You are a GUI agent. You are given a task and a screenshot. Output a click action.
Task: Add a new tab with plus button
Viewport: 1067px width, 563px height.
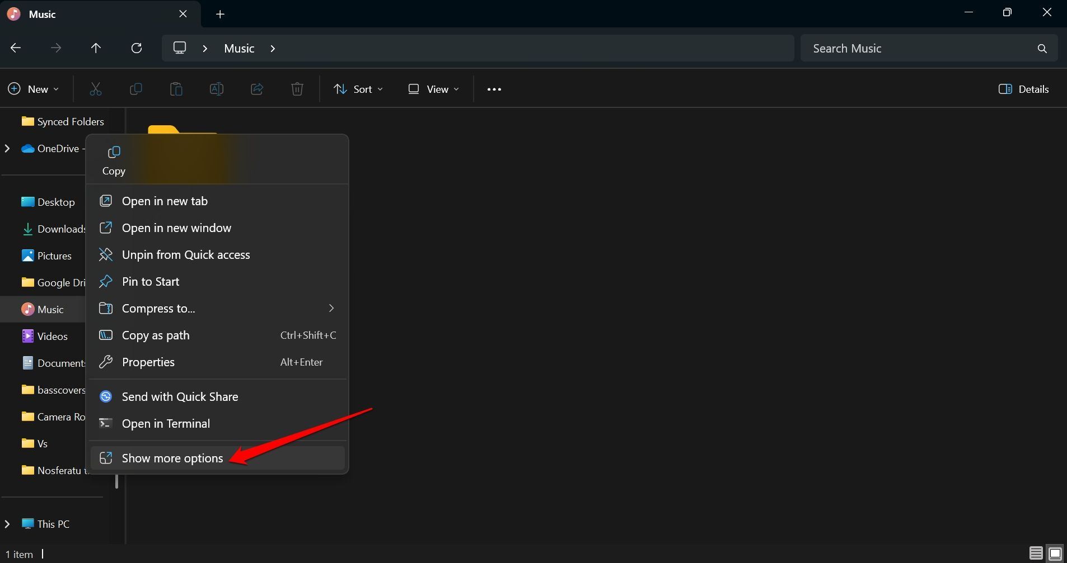220,15
